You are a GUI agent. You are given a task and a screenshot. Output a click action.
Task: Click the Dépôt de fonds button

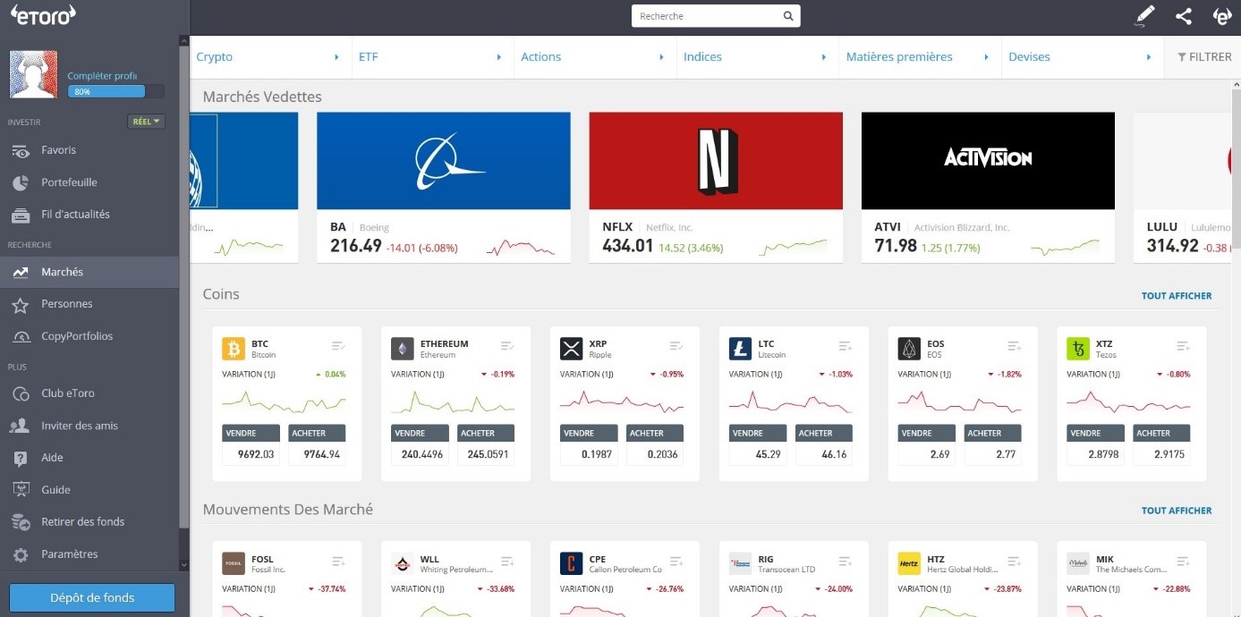coord(90,596)
